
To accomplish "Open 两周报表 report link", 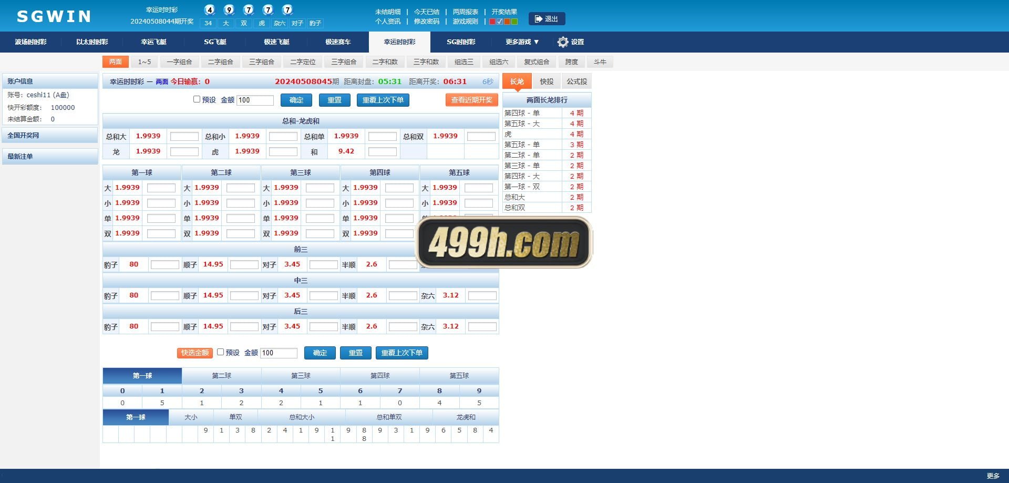I will click(x=466, y=12).
